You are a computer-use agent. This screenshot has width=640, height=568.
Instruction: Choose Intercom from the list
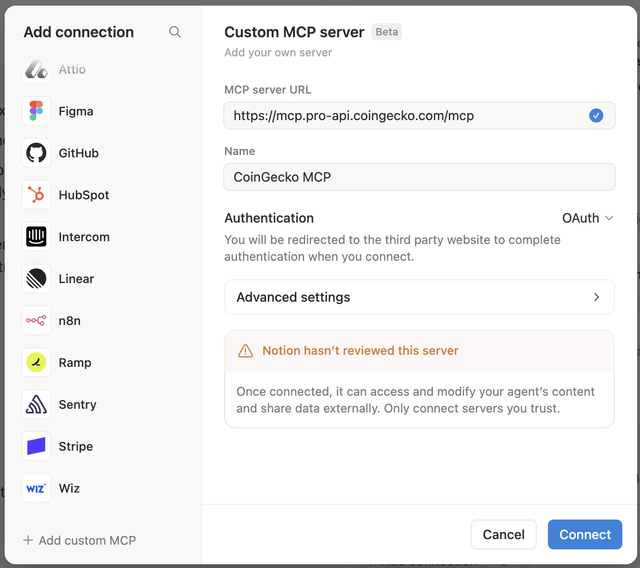coord(84,237)
